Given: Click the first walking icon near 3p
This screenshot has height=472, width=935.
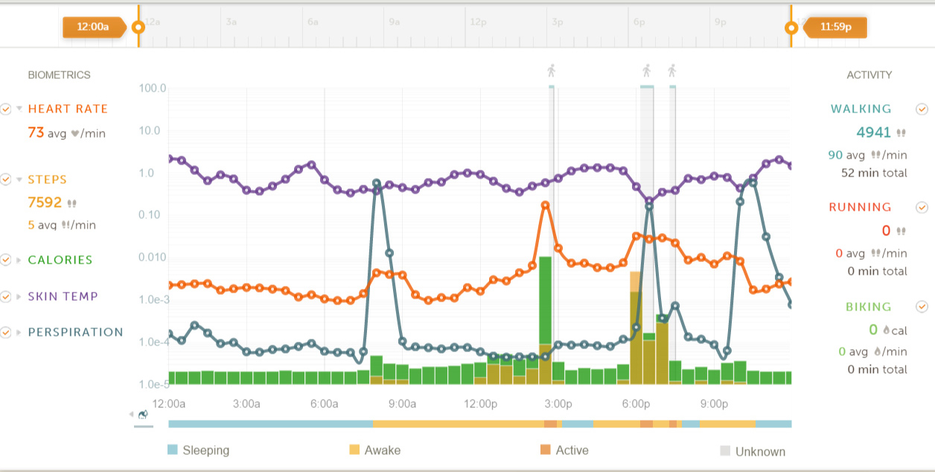Looking at the screenshot, I should 552,71.
